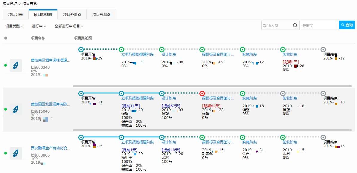Focus the 关键字 keyword input field
The height and width of the screenshot is (173, 357).
[319, 25]
